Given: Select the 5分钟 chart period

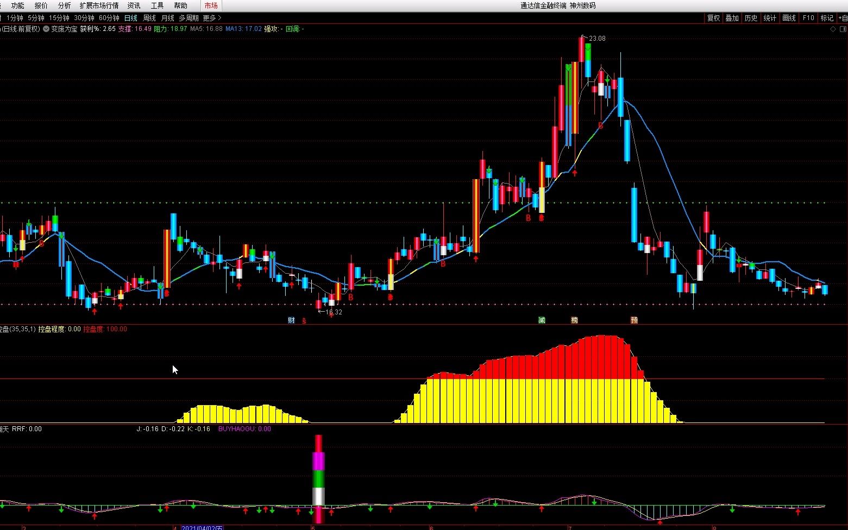Looking at the screenshot, I should point(36,18).
